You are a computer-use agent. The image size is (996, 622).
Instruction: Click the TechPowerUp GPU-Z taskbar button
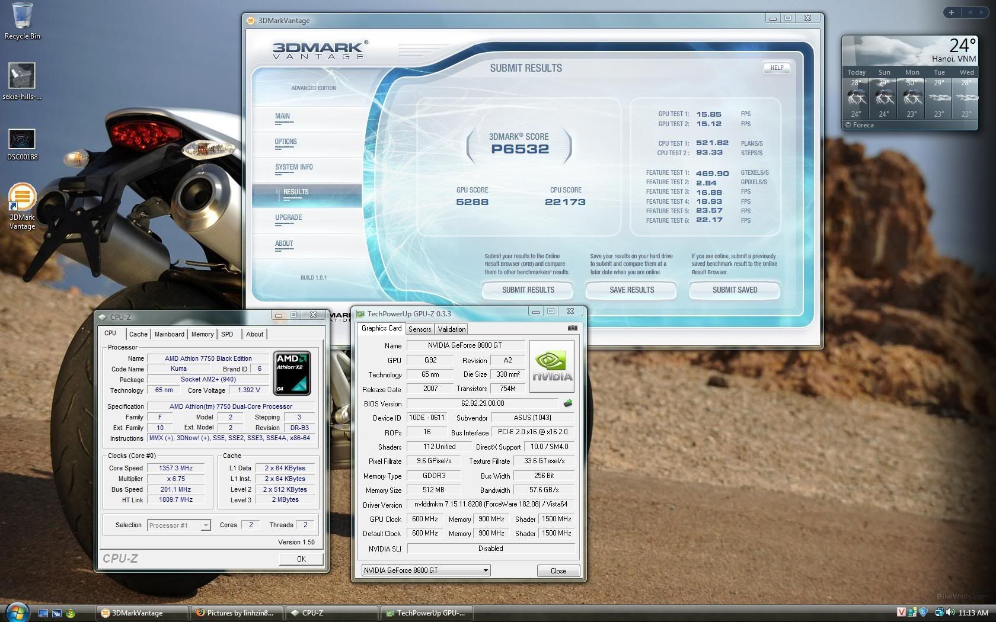point(427,613)
